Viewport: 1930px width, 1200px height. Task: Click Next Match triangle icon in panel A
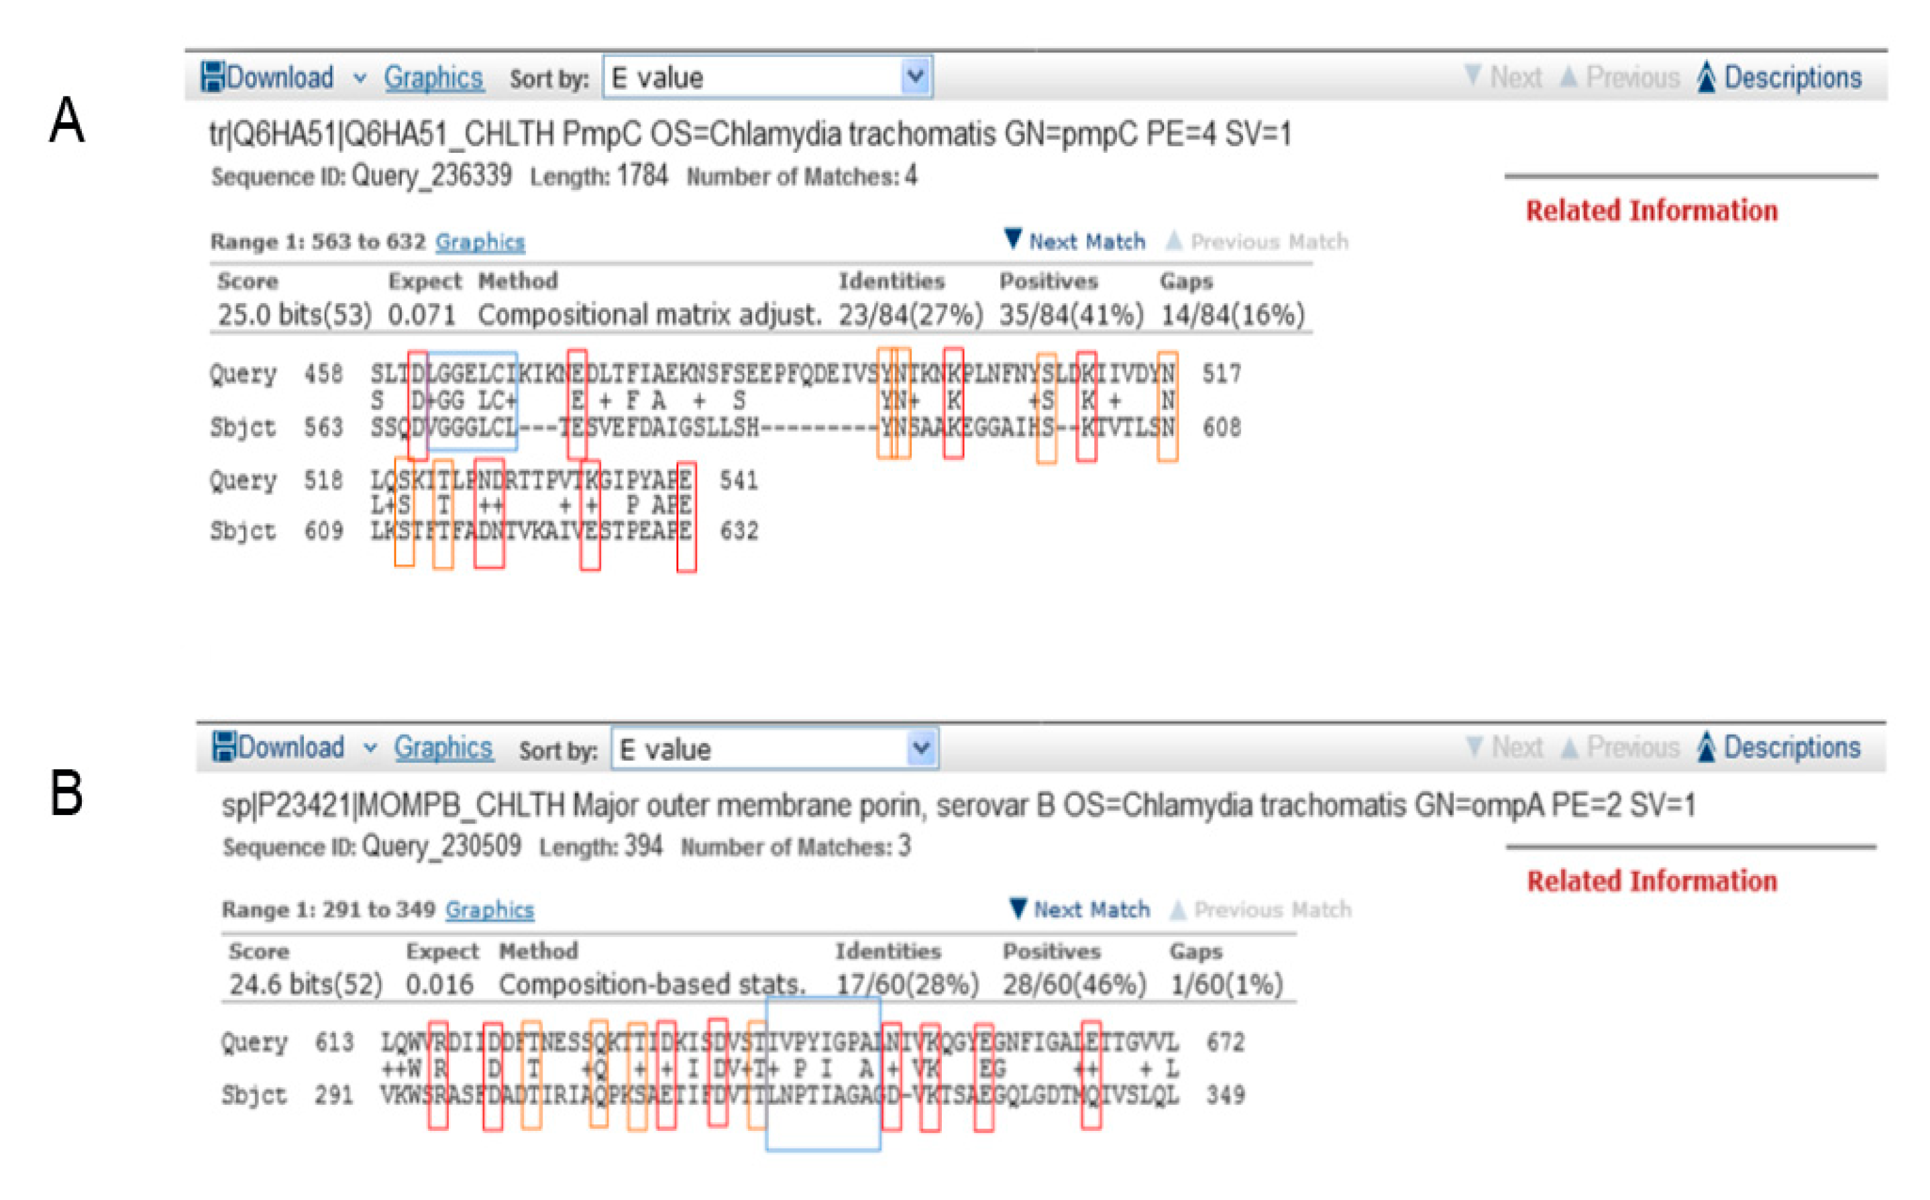click(x=1012, y=239)
